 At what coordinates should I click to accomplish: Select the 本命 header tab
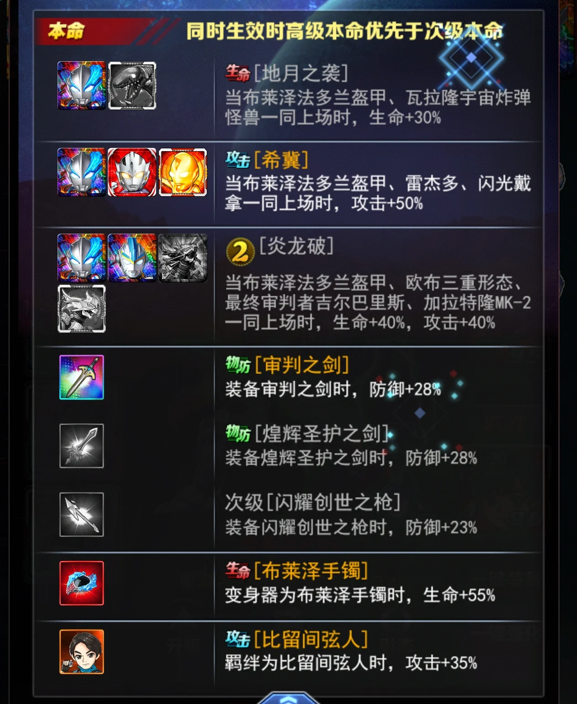pos(67,31)
